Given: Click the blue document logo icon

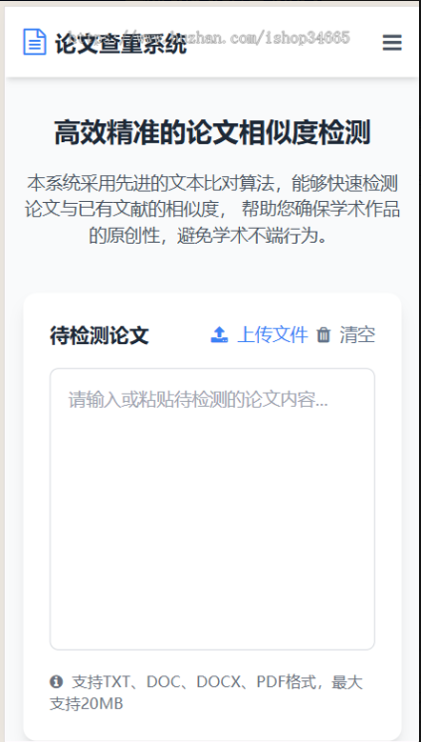Looking at the screenshot, I should click(x=35, y=42).
